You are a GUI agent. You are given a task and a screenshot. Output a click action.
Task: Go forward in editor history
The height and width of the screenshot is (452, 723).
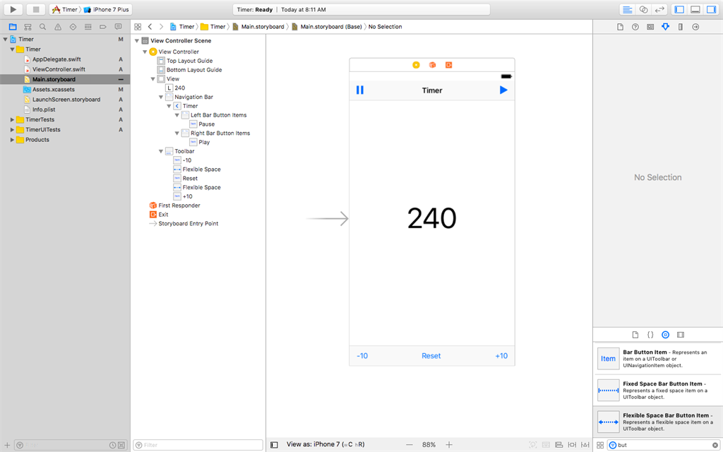coord(161,27)
